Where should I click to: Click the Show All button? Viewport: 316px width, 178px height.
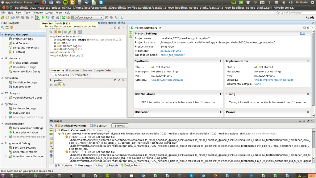coord(120,126)
